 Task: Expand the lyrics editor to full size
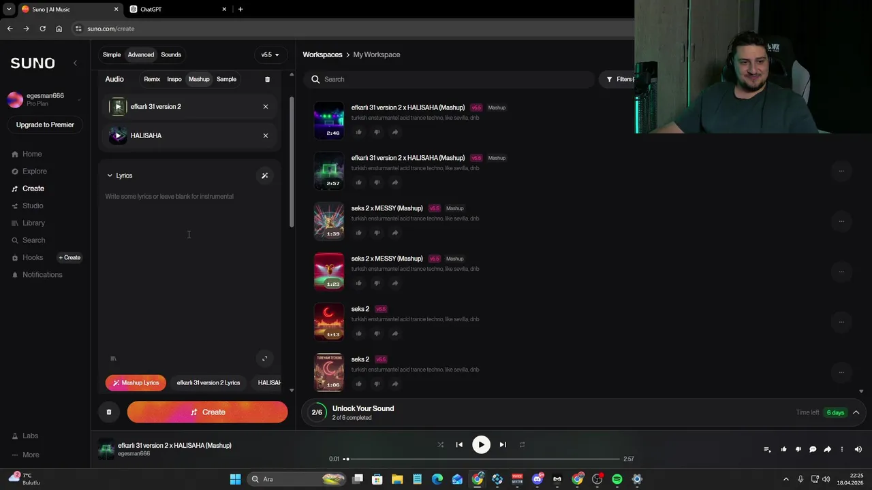tap(265, 359)
